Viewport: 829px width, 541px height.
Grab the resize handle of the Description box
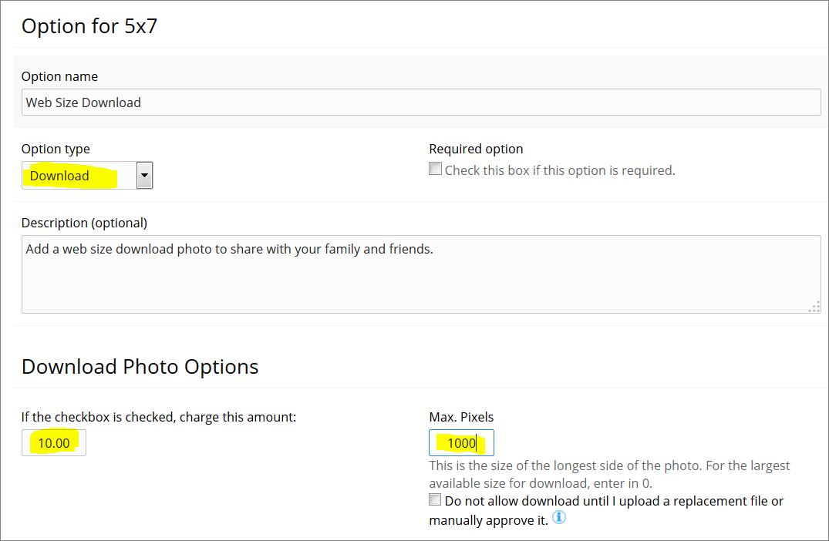[x=814, y=307]
